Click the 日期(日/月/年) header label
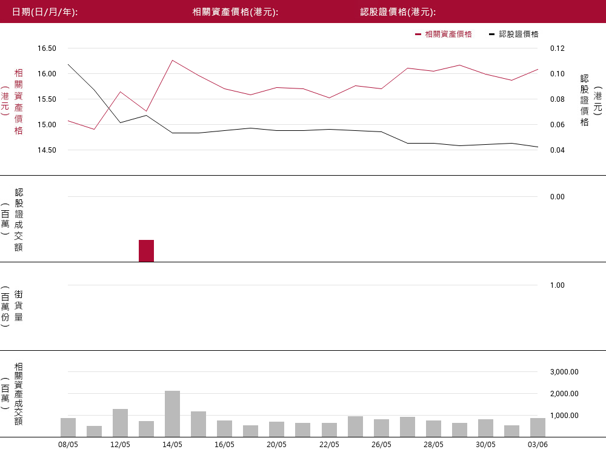This screenshot has height=455, width=606. tap(45, 12)
